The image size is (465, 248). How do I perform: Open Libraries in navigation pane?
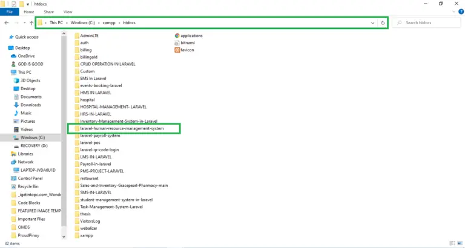(x=22, y=154)
